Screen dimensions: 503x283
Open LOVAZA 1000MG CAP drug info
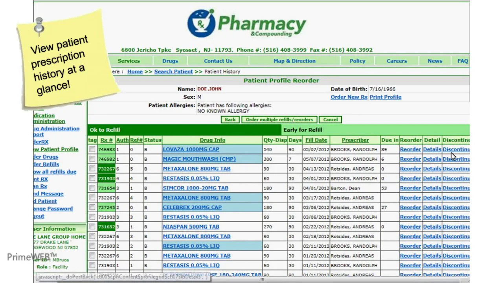point(191,149)
